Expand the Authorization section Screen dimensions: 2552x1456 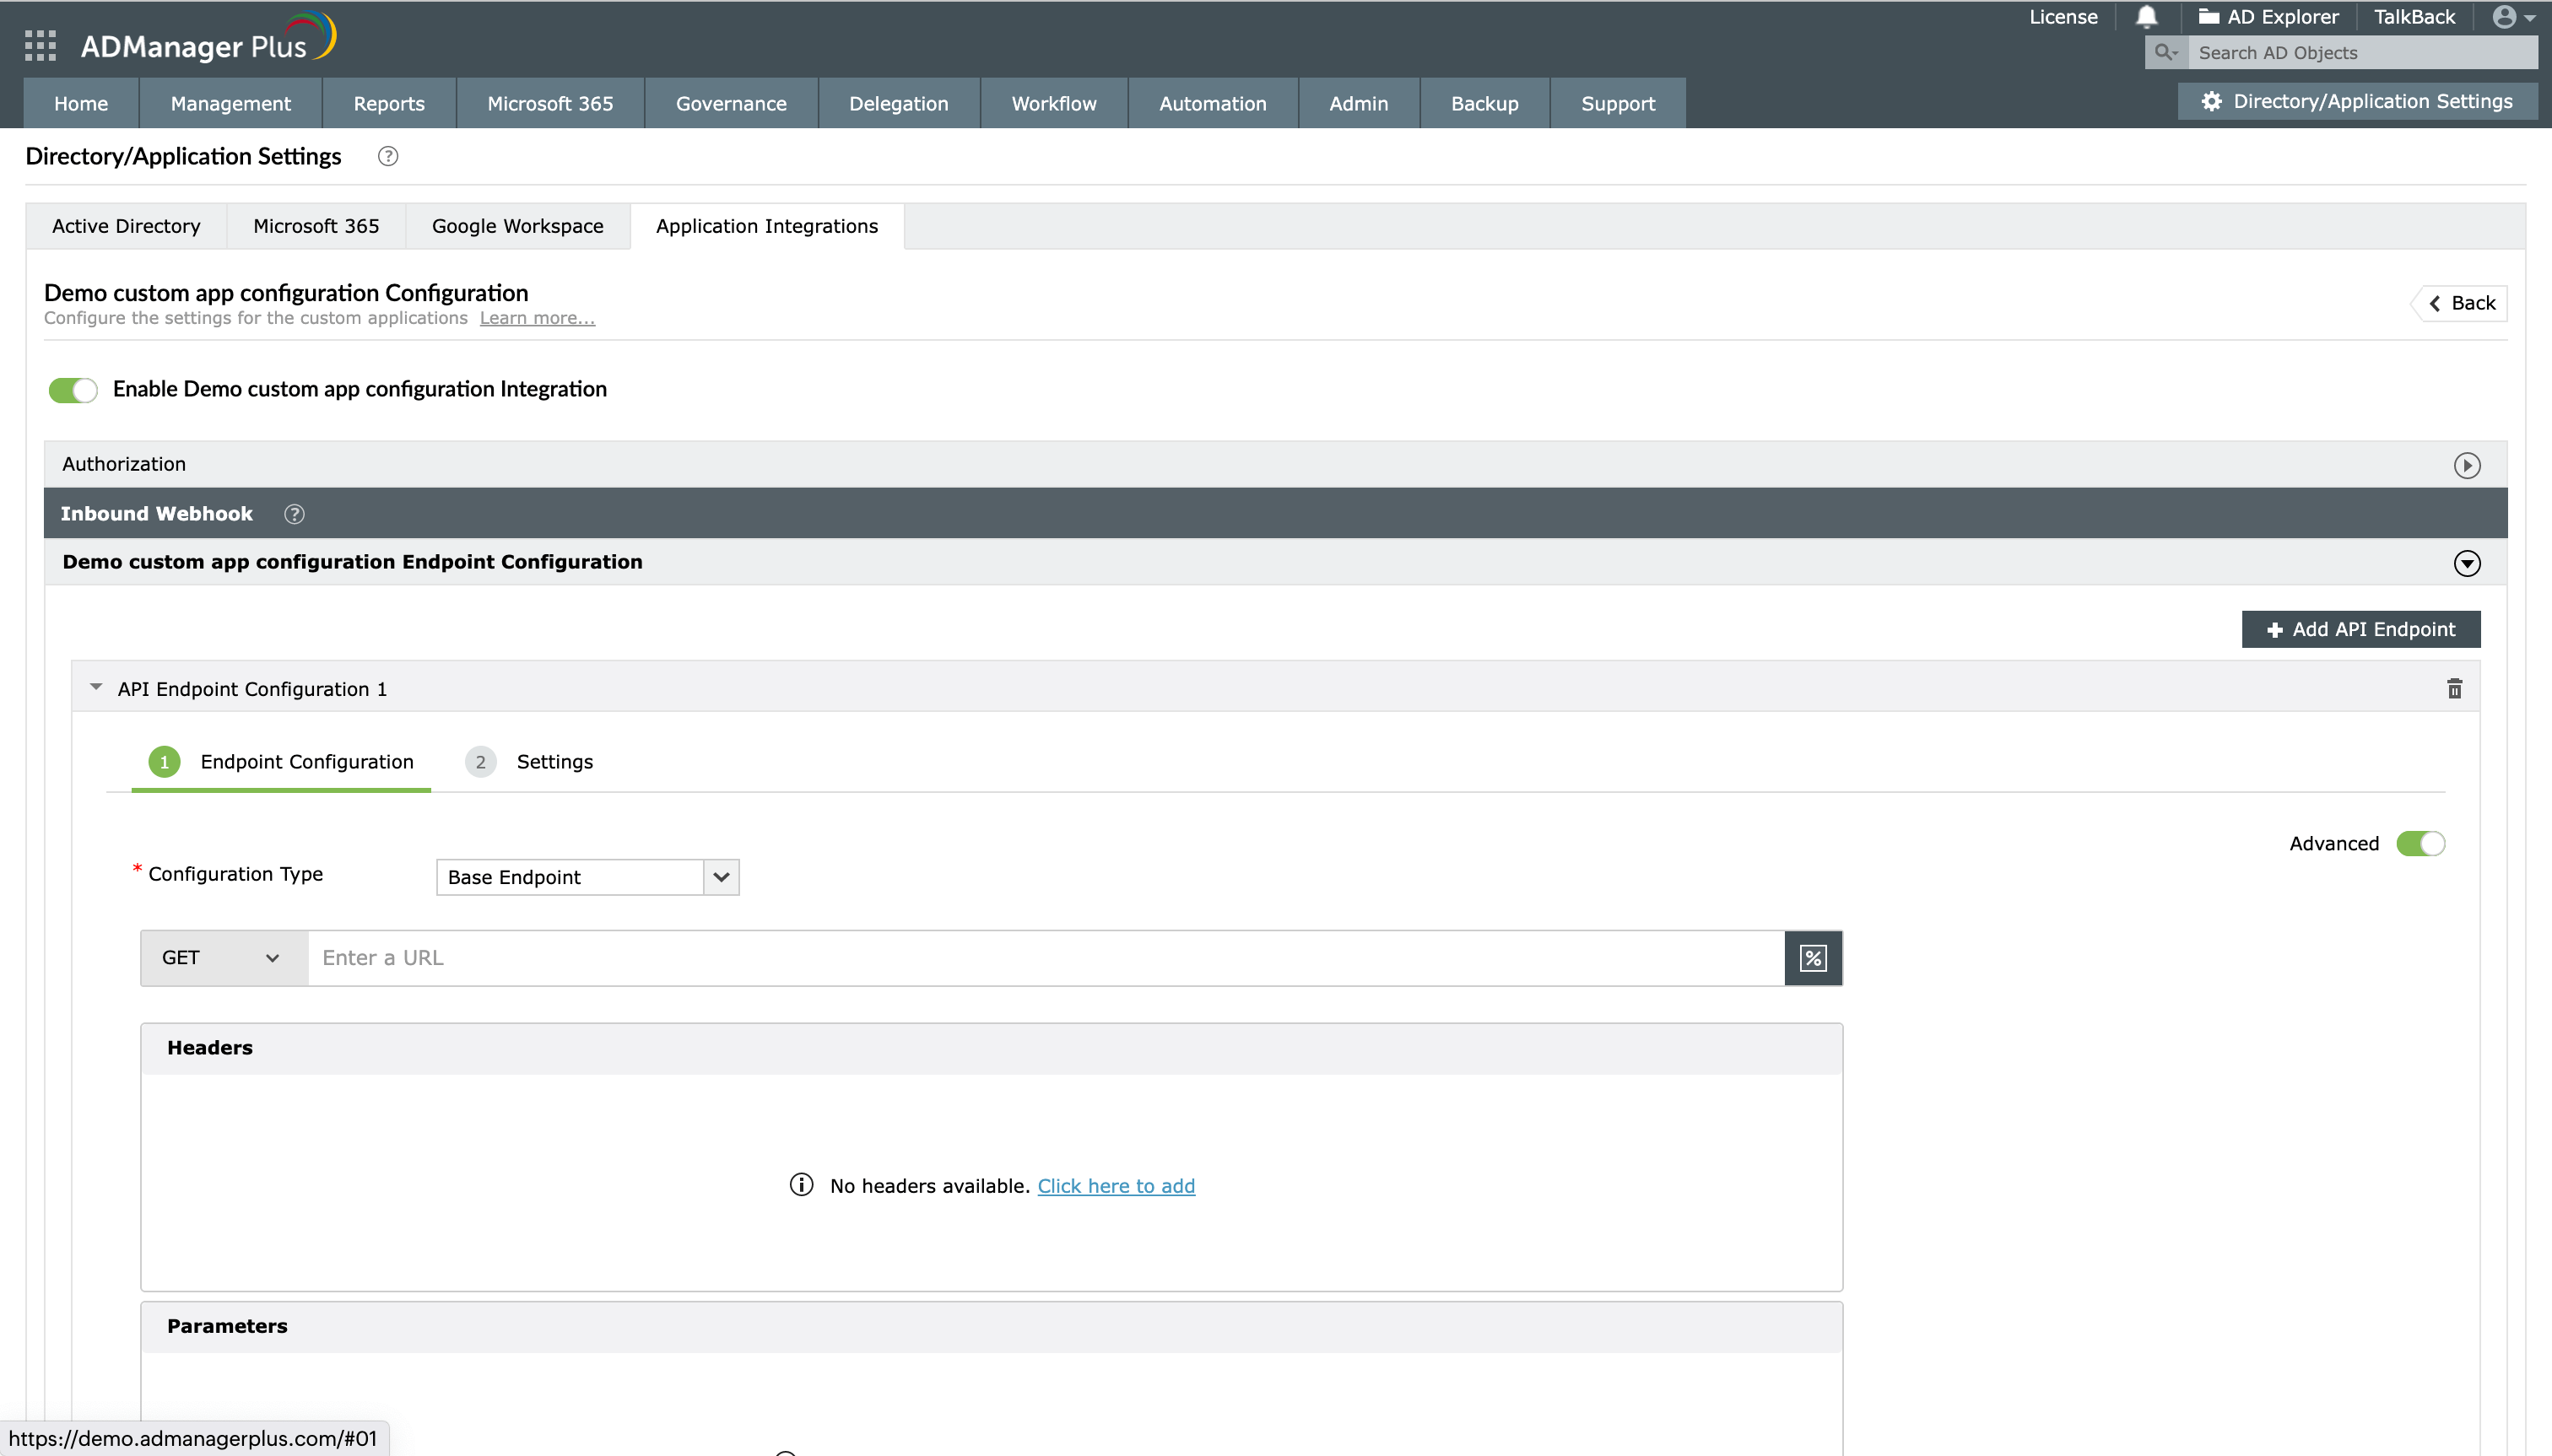coord(2466,464)
